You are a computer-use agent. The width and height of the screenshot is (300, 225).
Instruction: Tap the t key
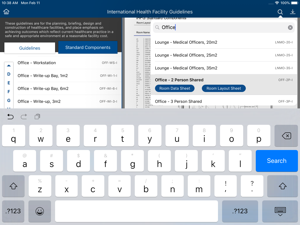pyautogui.click(x=122, y=136)
